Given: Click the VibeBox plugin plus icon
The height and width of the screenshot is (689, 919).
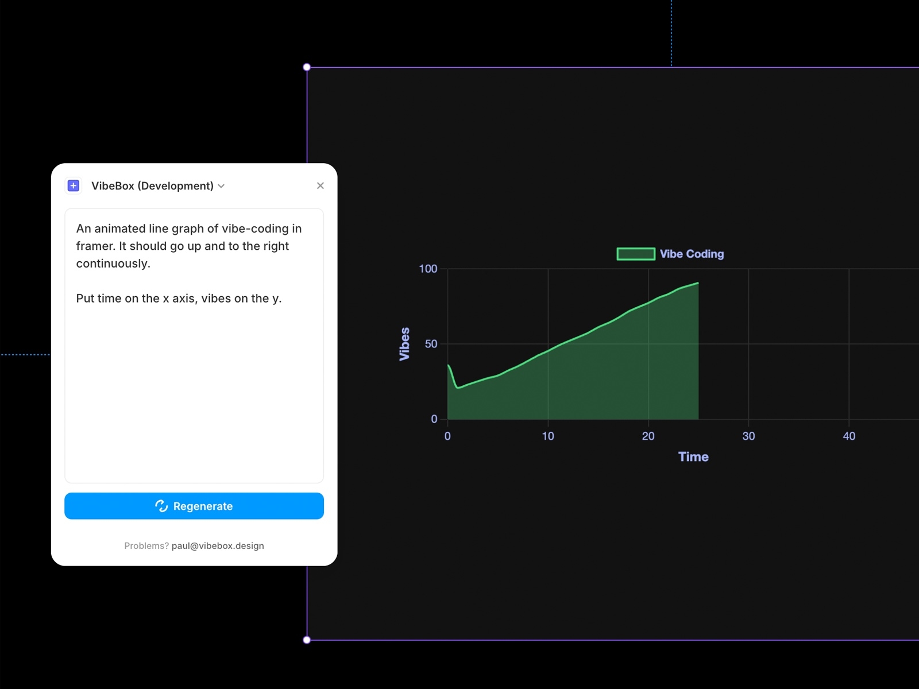Looking at the screenshot, I should (x=73, y=185).
